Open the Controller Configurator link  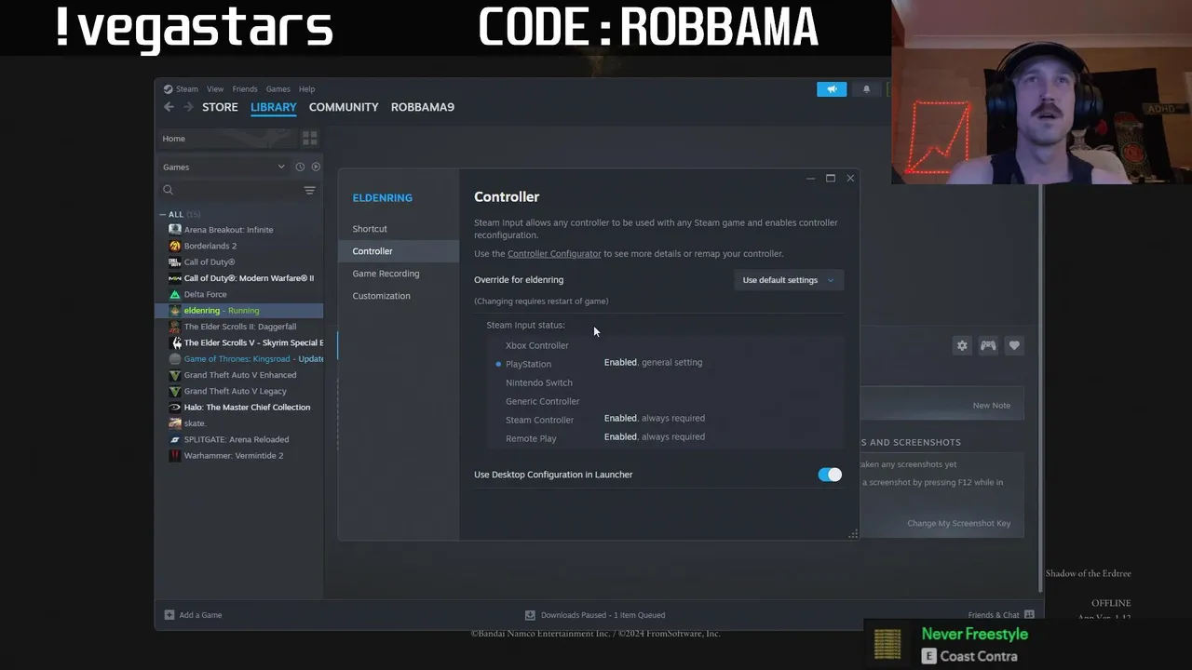pyautogui.click(x=554, y=253)
